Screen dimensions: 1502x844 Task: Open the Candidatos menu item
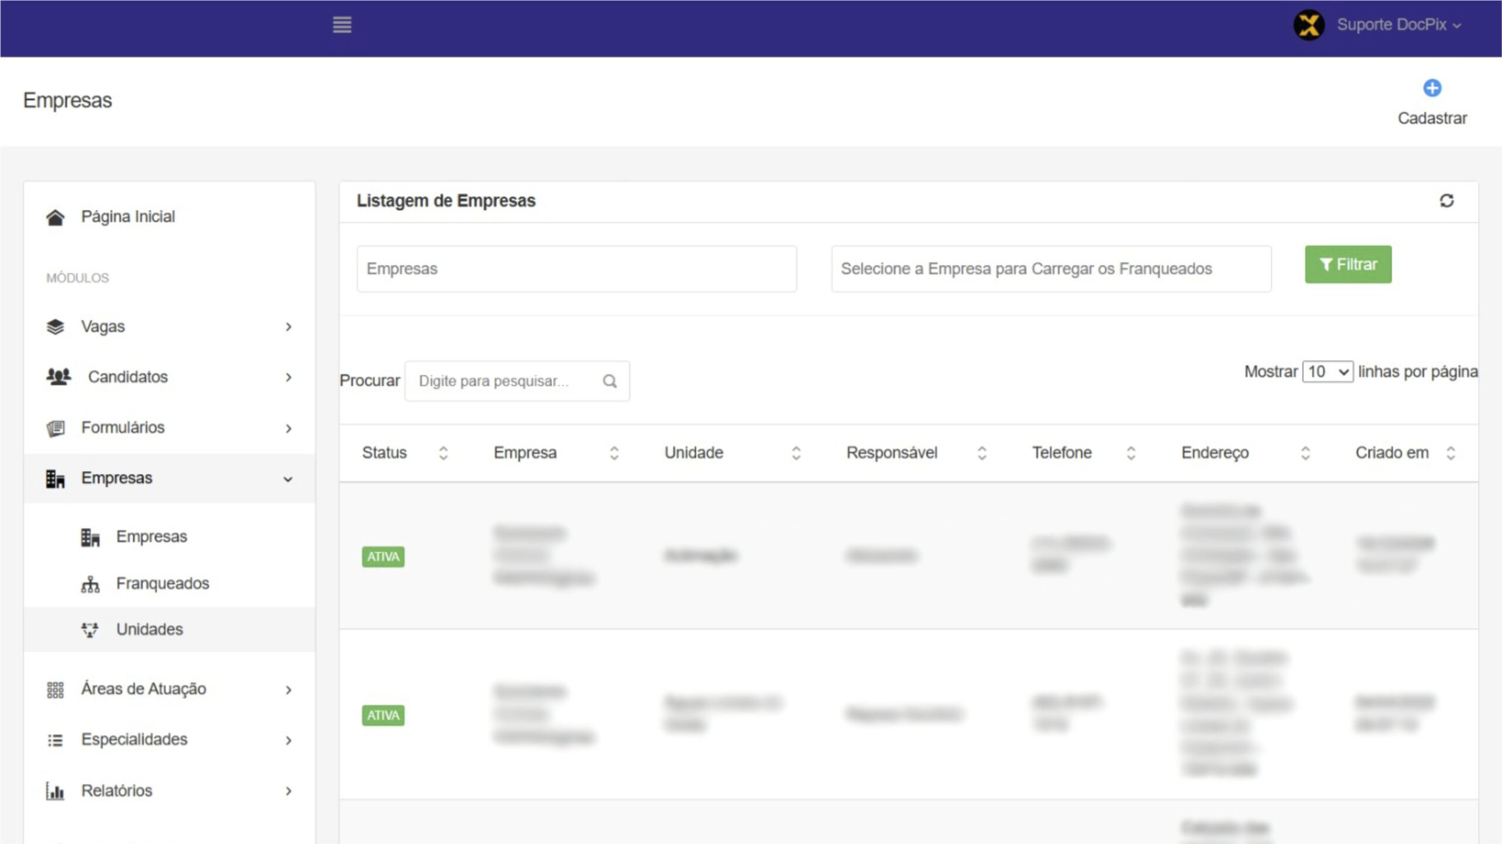pyautogui.click(x=128, y=377)
